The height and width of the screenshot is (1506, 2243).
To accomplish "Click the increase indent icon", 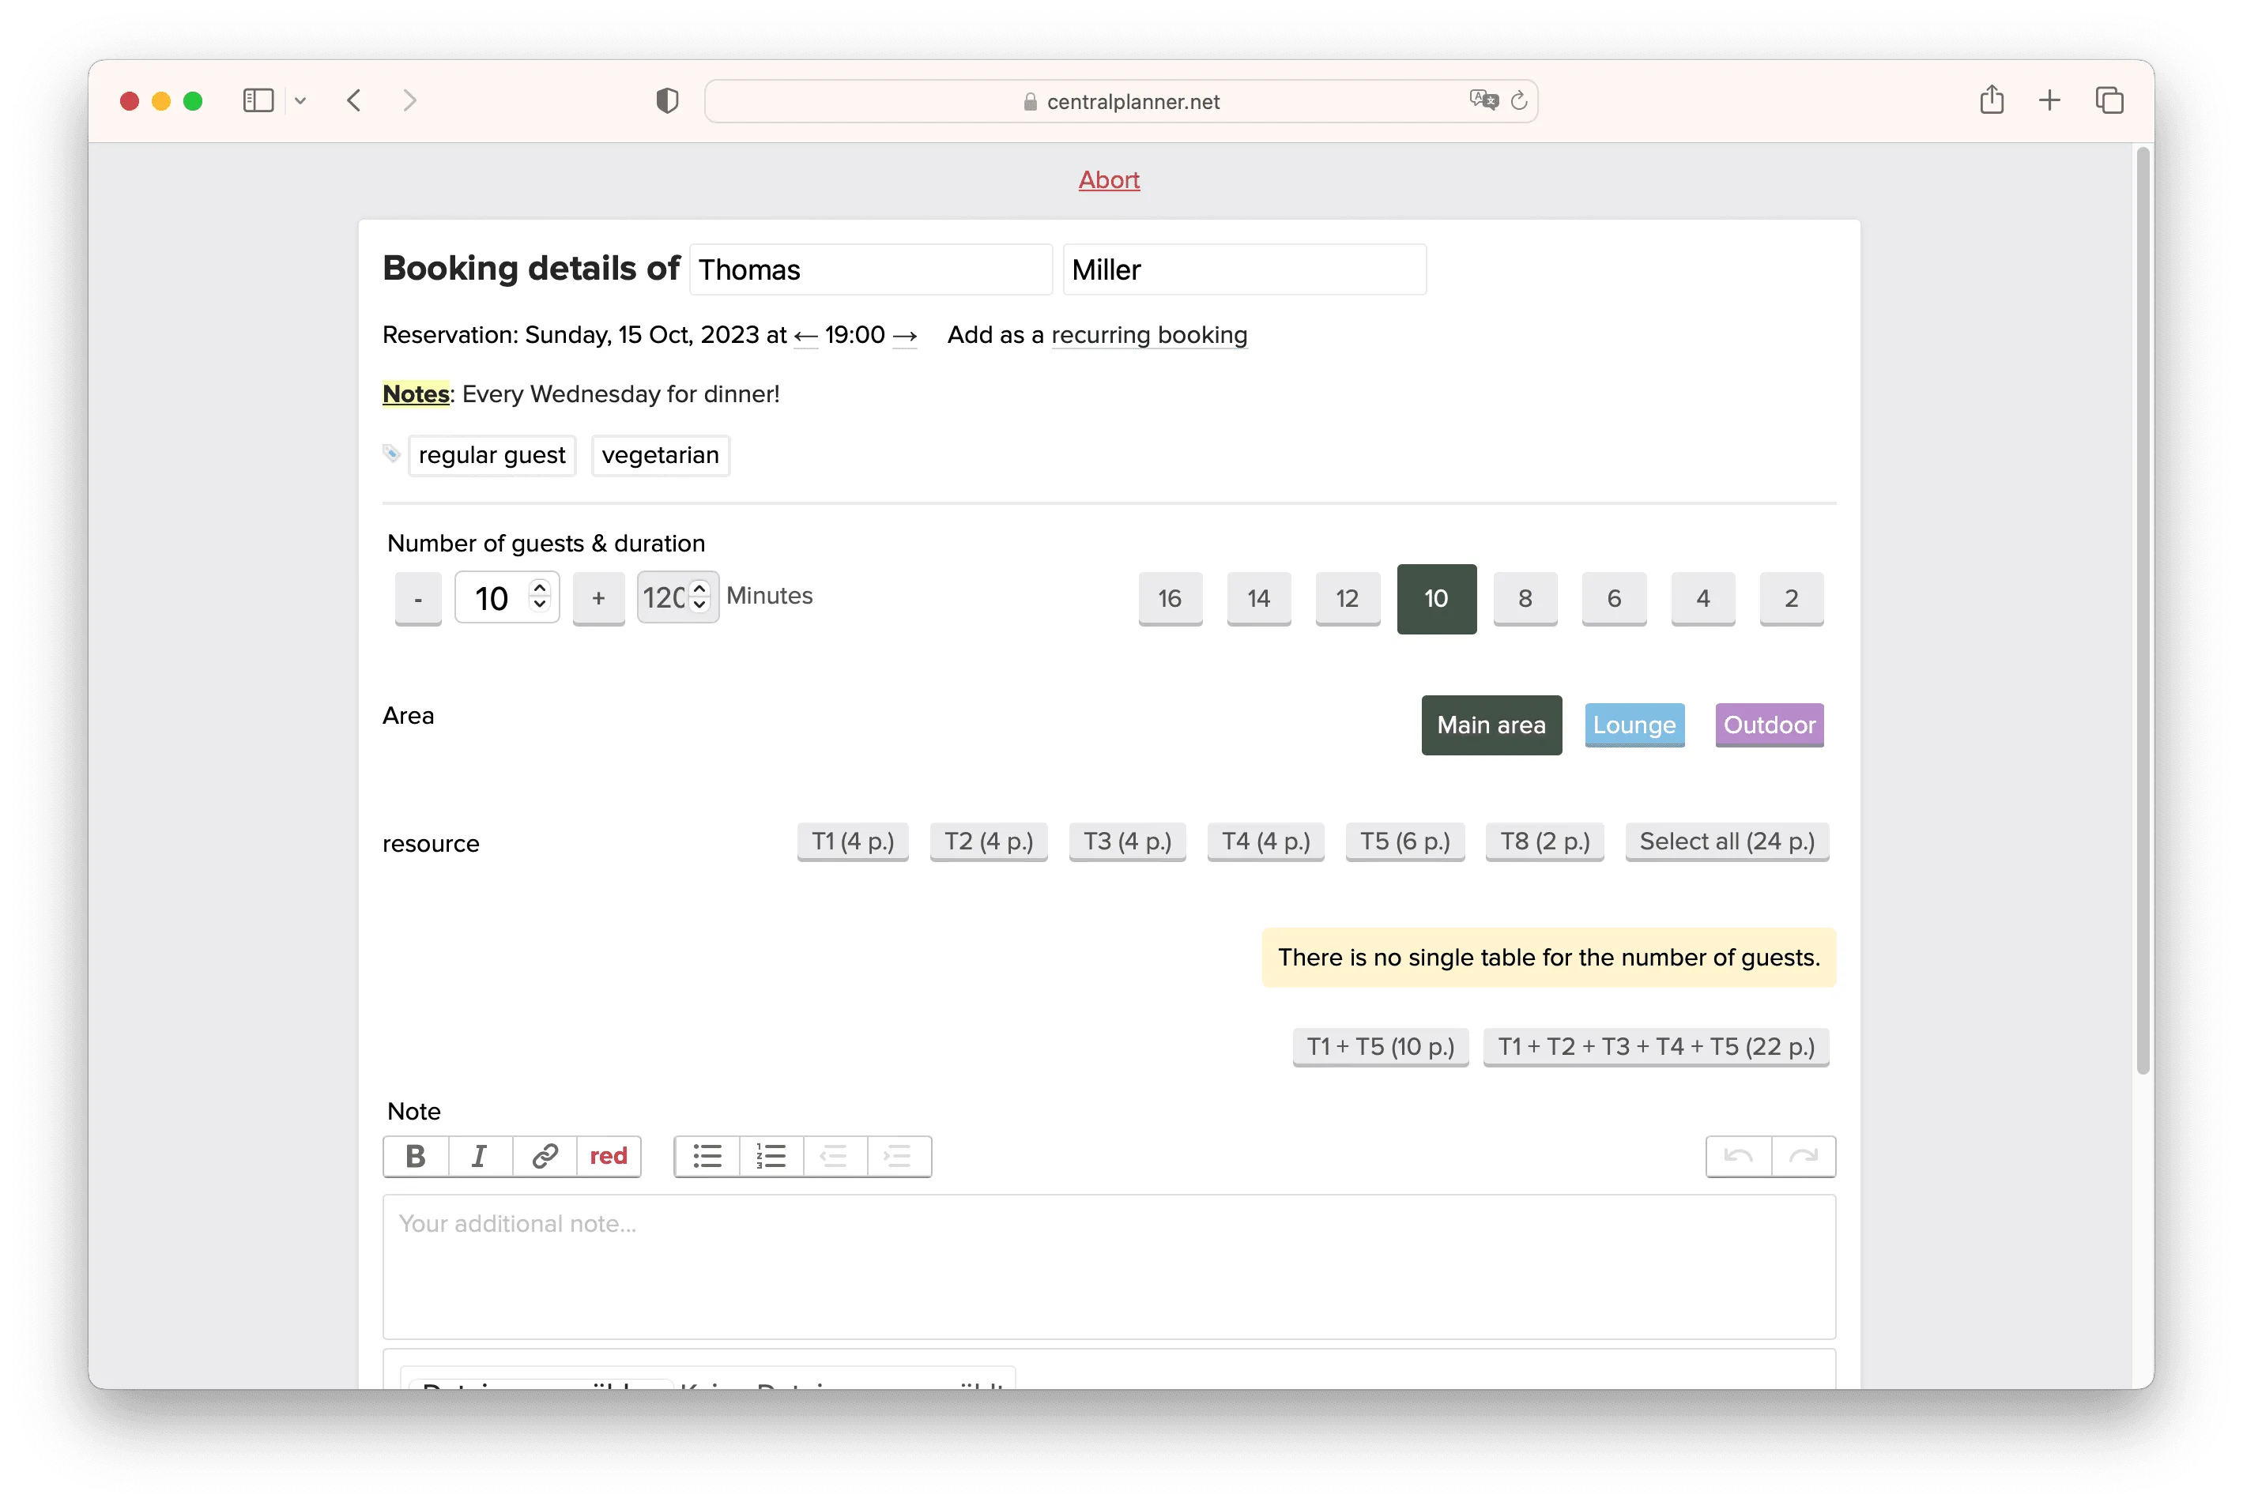I will (898, 1155).
